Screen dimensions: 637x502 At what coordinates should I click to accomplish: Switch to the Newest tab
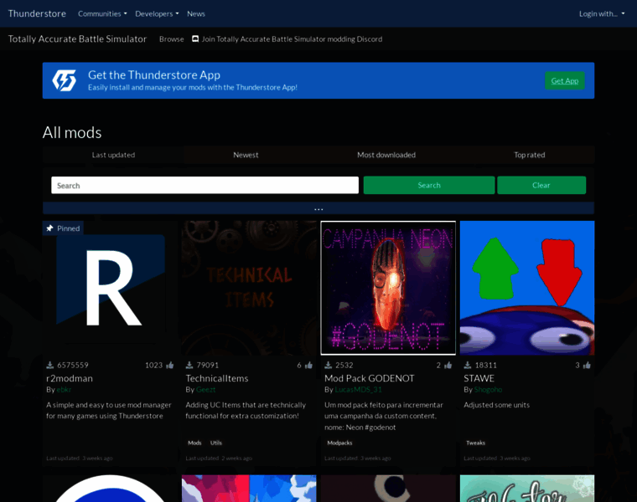click(x=246, y=155)
